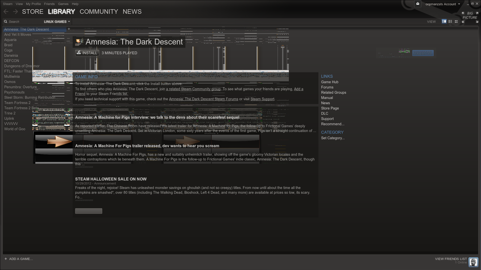Switch to the STORE tab
Viewport: 481px width, 270px height.
coord(33,12)
